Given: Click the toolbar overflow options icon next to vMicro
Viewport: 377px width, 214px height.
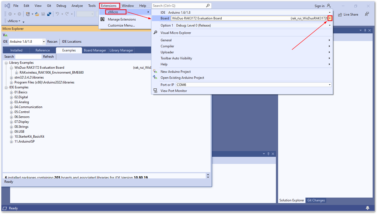Looking at the screenshot, I should pos(23,21).
